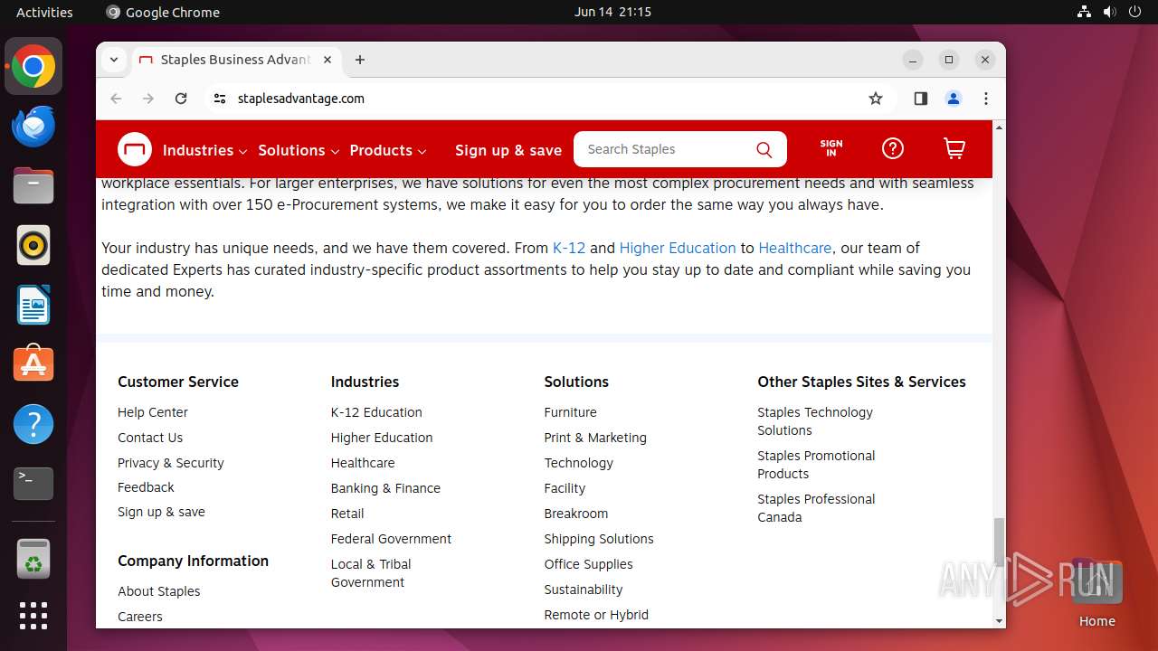1158x651 pixels.
Task: Bookmark this page with the star icon
Action: tap(876, 99)
